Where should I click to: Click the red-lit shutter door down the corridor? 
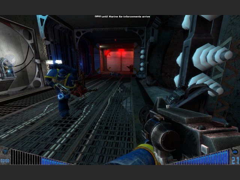pos(120,60)
